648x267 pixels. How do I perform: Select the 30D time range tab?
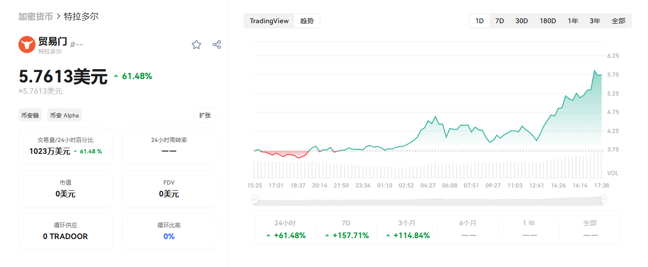[522, 21]
